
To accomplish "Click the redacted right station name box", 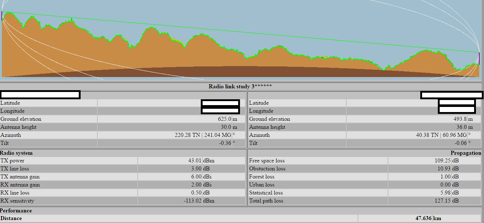I will click(451, 95).
